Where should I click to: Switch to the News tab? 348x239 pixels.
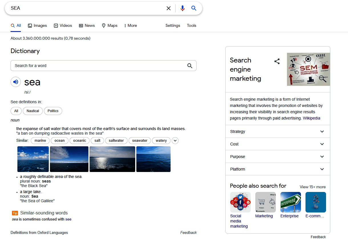pyautogui.click(x=87, y=25)
